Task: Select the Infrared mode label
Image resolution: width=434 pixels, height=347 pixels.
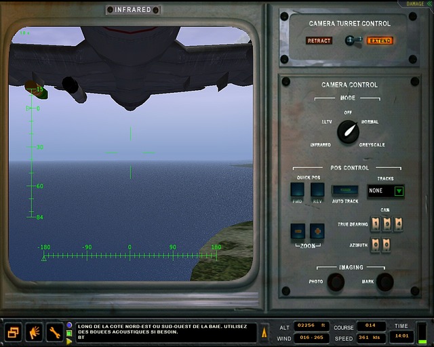Action: pyautogui.click(x=321, y=145)
